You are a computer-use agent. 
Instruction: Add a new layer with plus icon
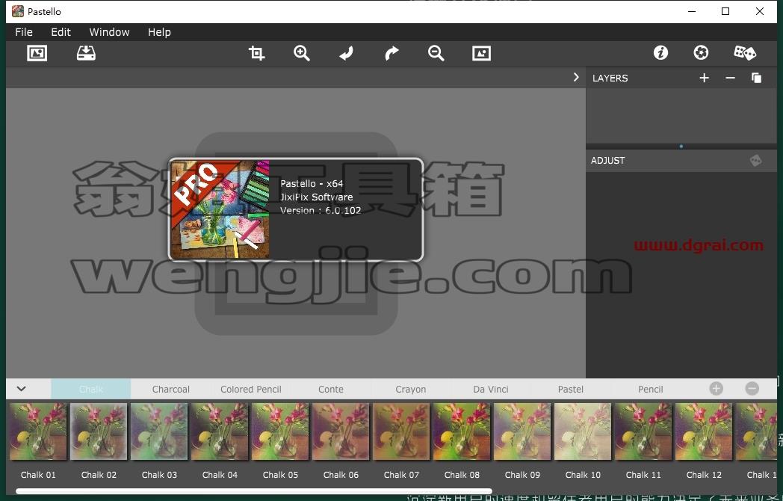704,78
